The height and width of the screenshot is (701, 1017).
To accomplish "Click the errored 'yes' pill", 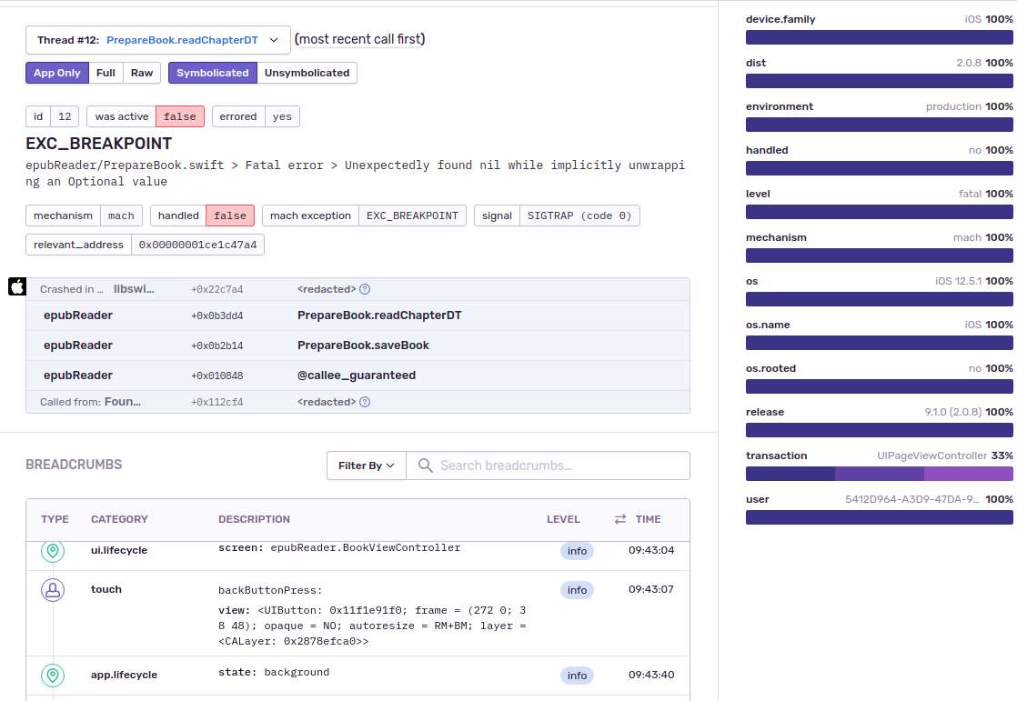I will pyautogui.click(x=282, y=116).
